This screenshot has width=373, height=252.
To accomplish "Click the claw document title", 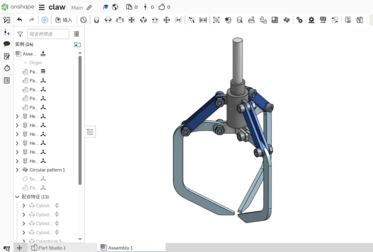I will pyautogui.click(x=57, y=7).
